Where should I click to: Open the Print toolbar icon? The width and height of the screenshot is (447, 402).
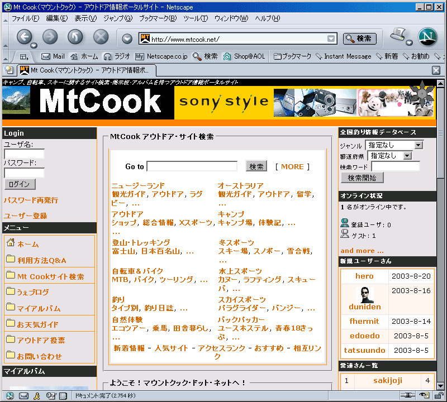point(398,35)
